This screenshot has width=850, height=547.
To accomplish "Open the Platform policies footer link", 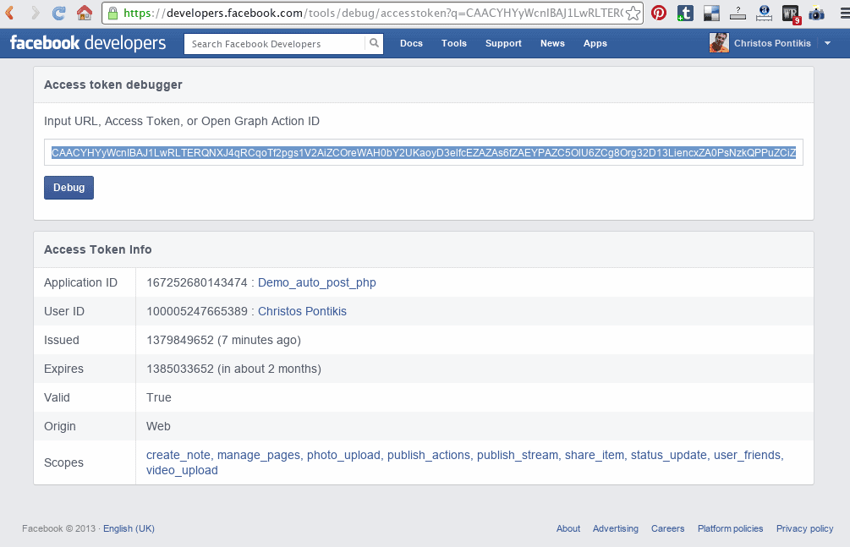I will coord(730,528).
